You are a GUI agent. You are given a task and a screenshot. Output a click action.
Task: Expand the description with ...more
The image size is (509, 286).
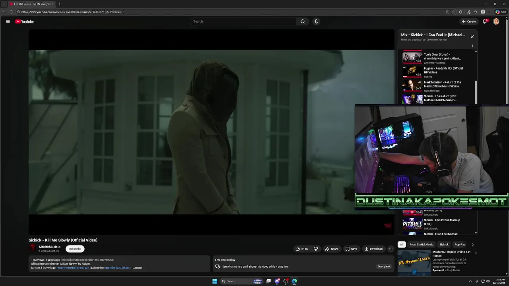tap(138, 268)
